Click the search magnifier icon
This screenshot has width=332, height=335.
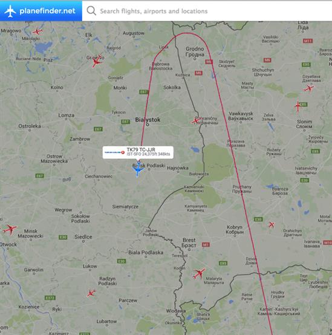(x=91, y=10)
